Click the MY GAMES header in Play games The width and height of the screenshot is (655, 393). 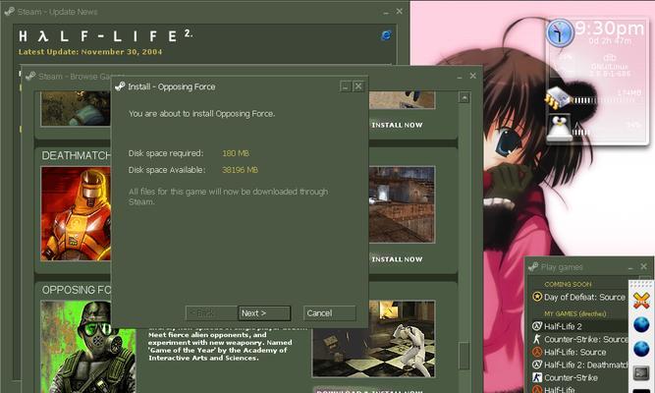(x=575, y=313)
